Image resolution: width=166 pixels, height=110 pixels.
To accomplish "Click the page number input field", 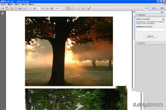I will [39, 8].
